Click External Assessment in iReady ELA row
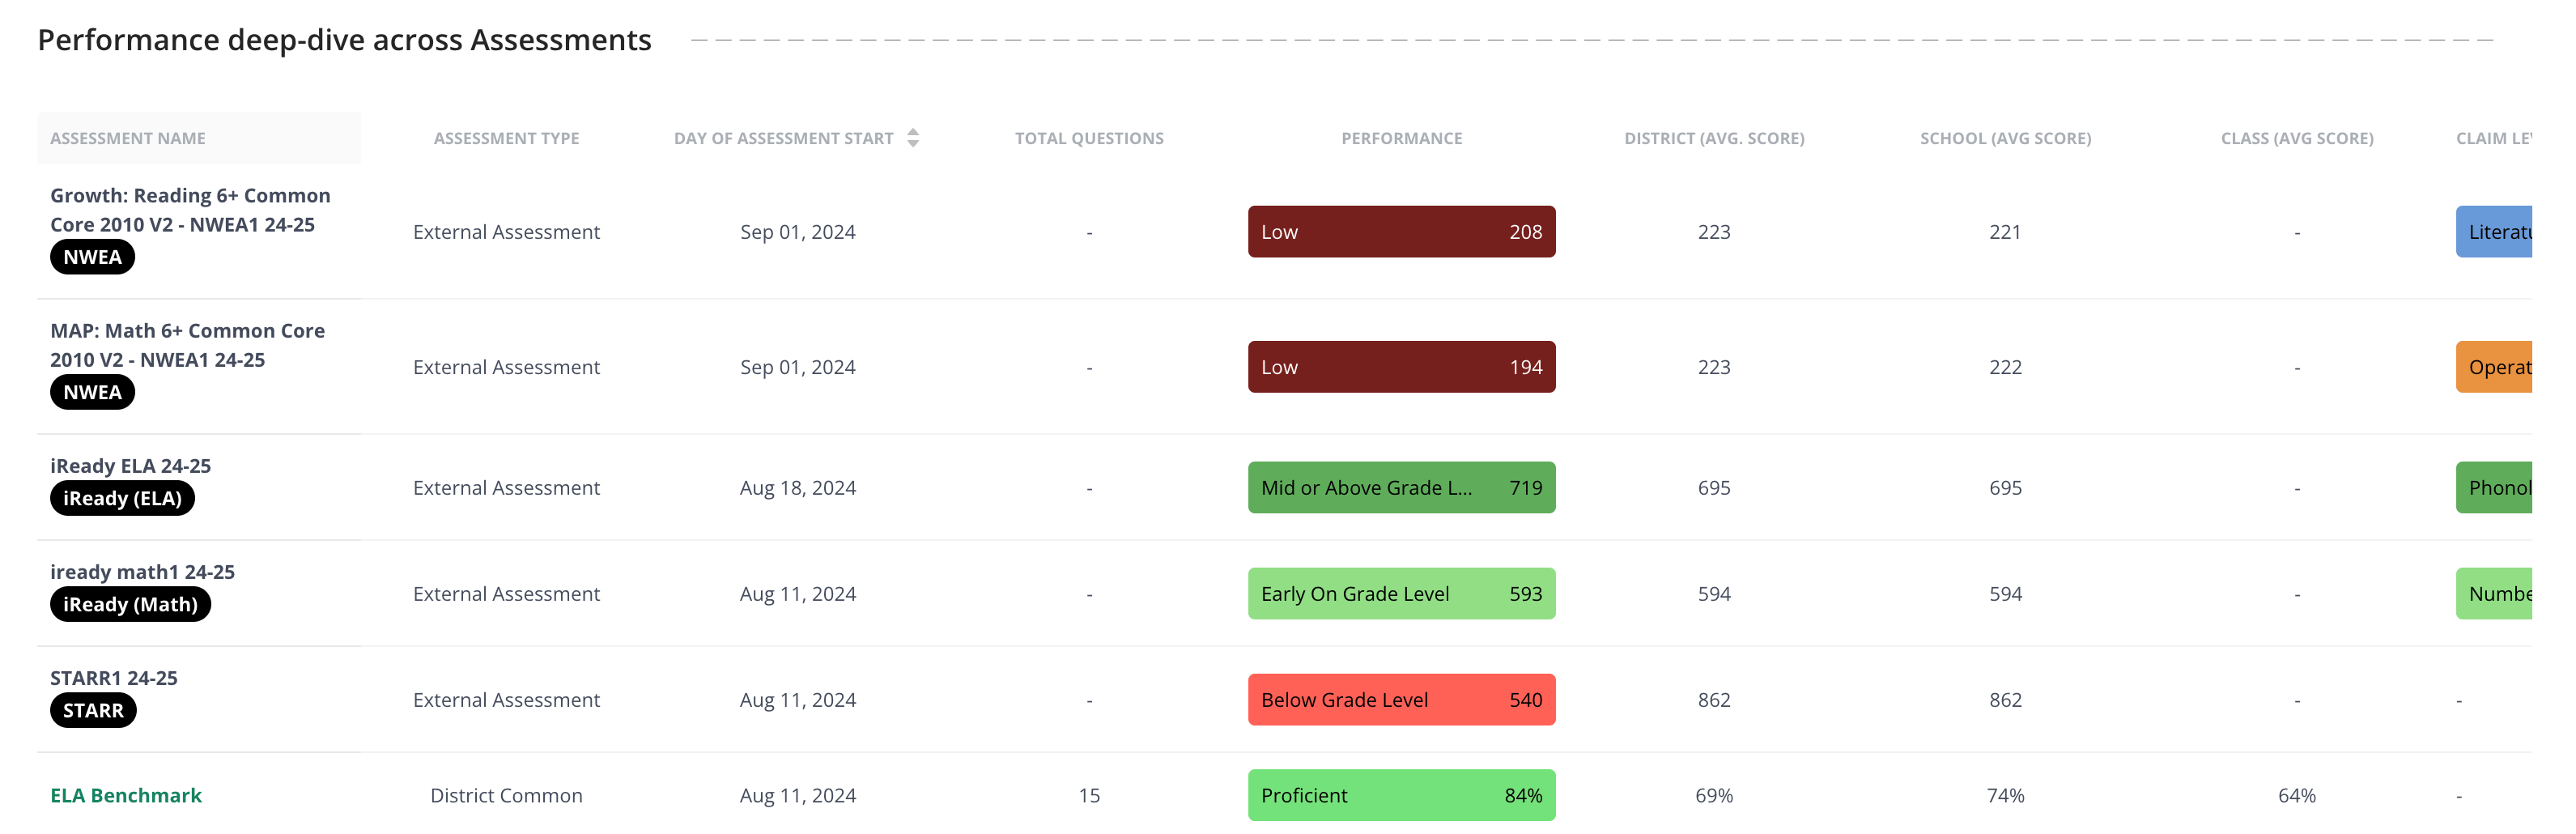 [x=506, y=488]
